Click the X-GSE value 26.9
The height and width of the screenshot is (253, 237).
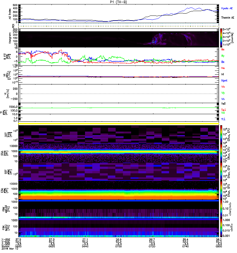(x=118, y=239)
